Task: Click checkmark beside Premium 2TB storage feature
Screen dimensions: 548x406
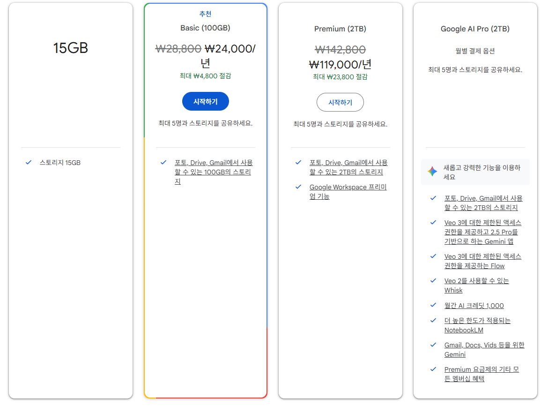Action: [x=298, y=162]
